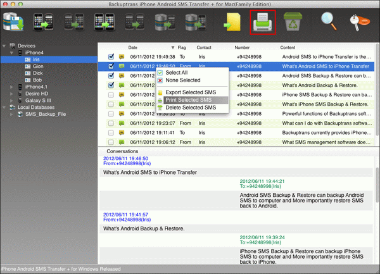Screen dimensions: 380x274
Task: Click the "2012/06/11 19:44:21" conversation timestamp
Action: (262, 181)
